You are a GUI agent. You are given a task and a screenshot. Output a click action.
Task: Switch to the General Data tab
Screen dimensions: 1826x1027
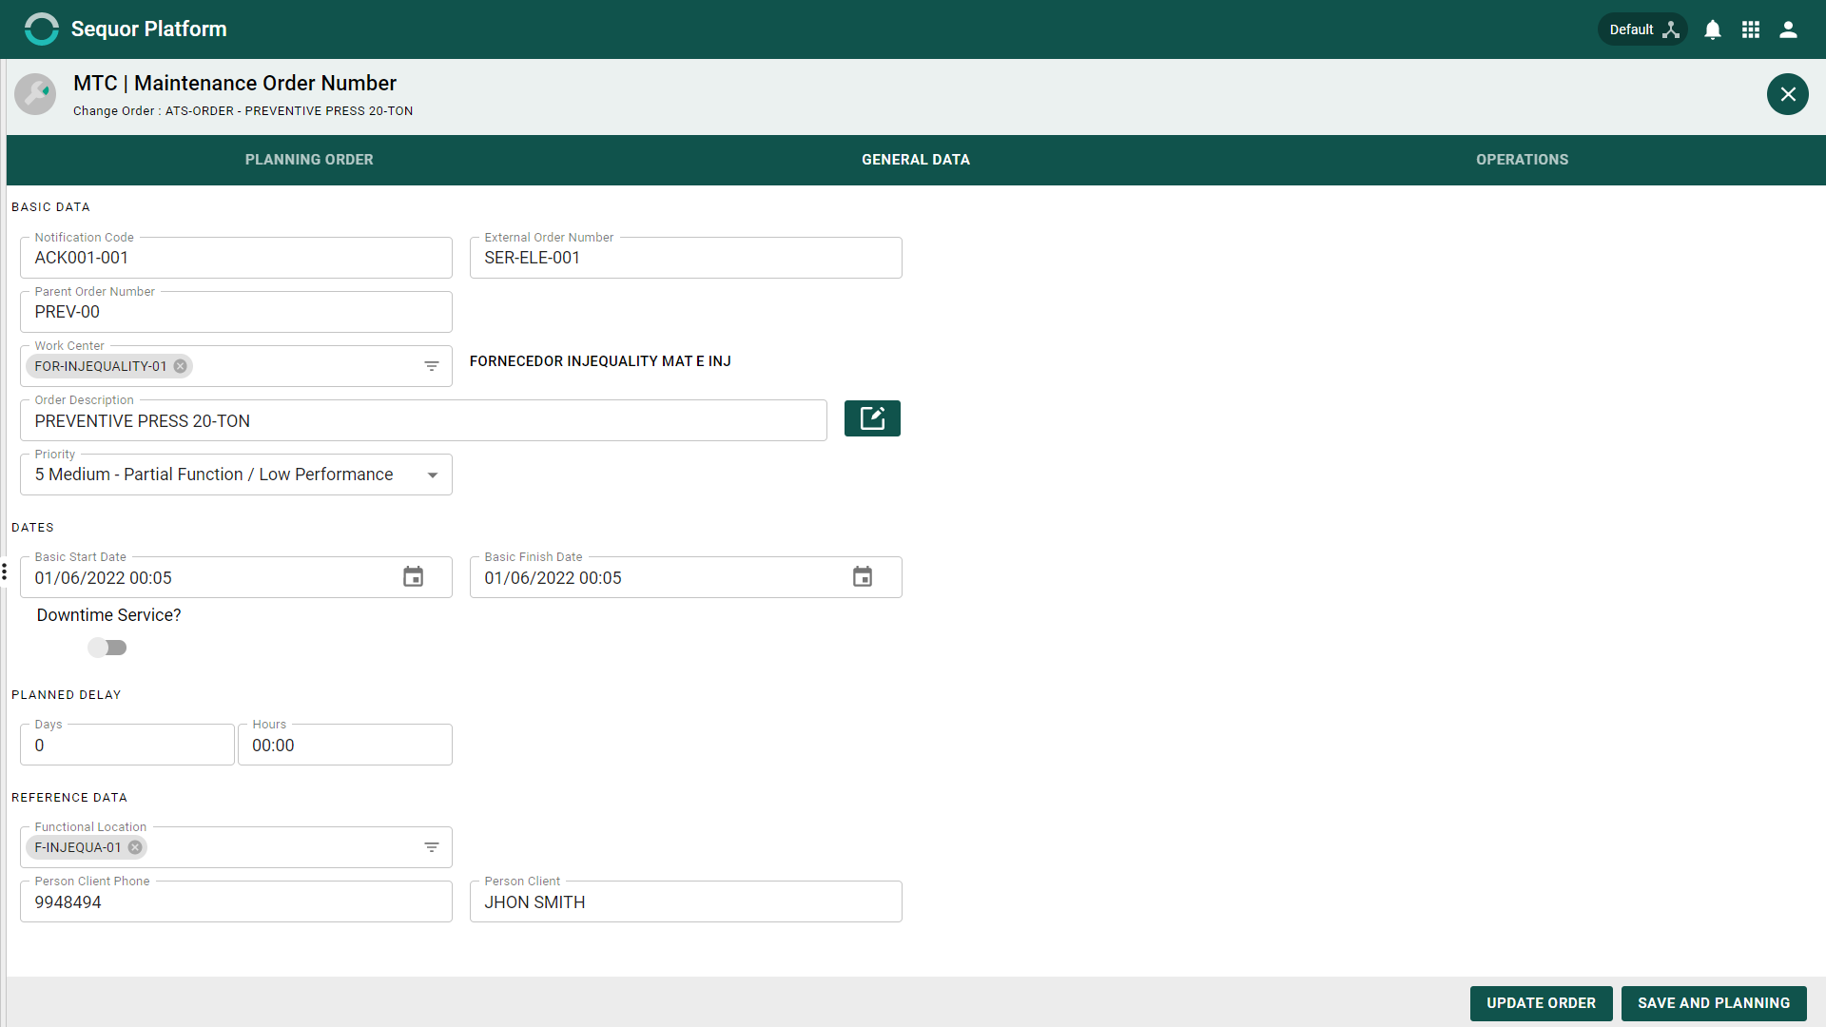click(916, 160)
